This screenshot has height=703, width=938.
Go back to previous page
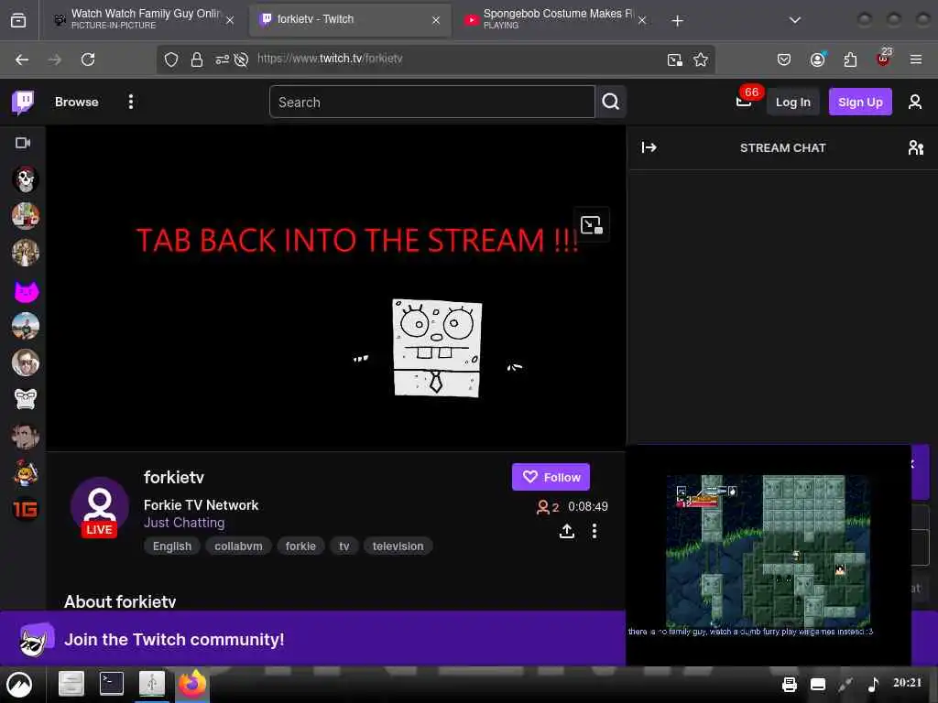tap(22, 59)
